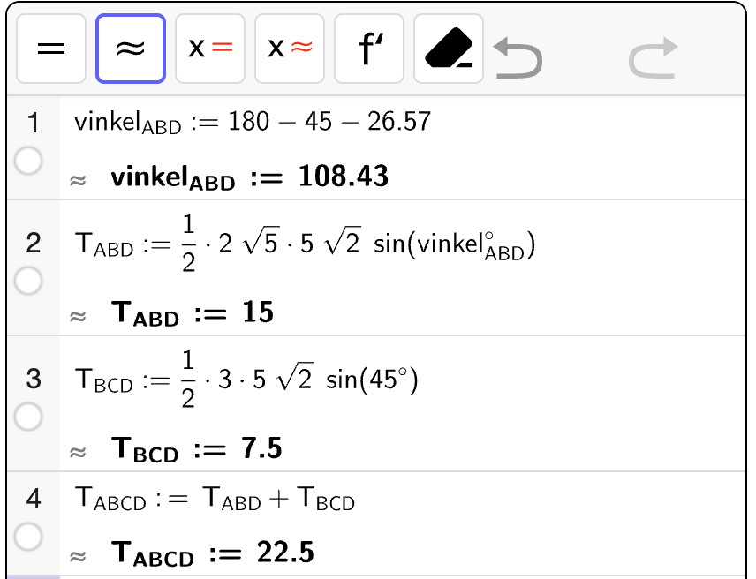The height and width of the screenshot is (579, 756).
Task: Toggle visibility circle for row 1
Action: tap(28, 161)
